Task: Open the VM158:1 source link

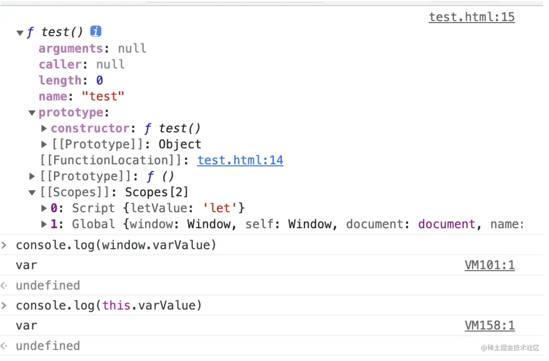Action: (x=489, y=326)
